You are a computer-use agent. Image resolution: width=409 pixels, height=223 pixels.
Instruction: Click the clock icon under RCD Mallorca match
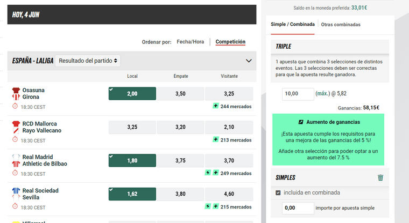coord(15,139)
